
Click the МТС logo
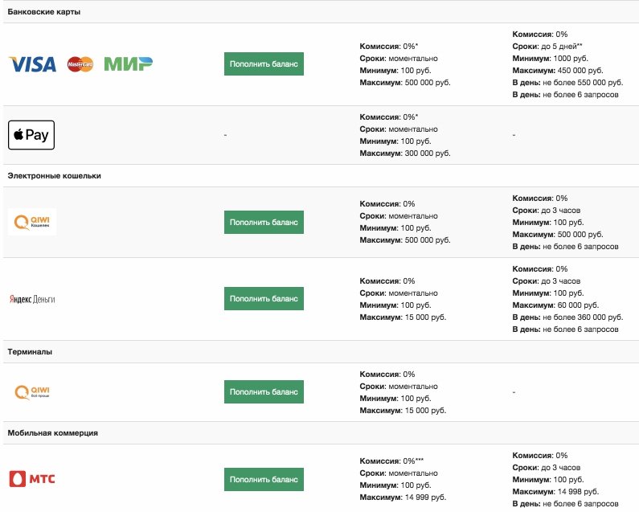(x=32, y=479)
